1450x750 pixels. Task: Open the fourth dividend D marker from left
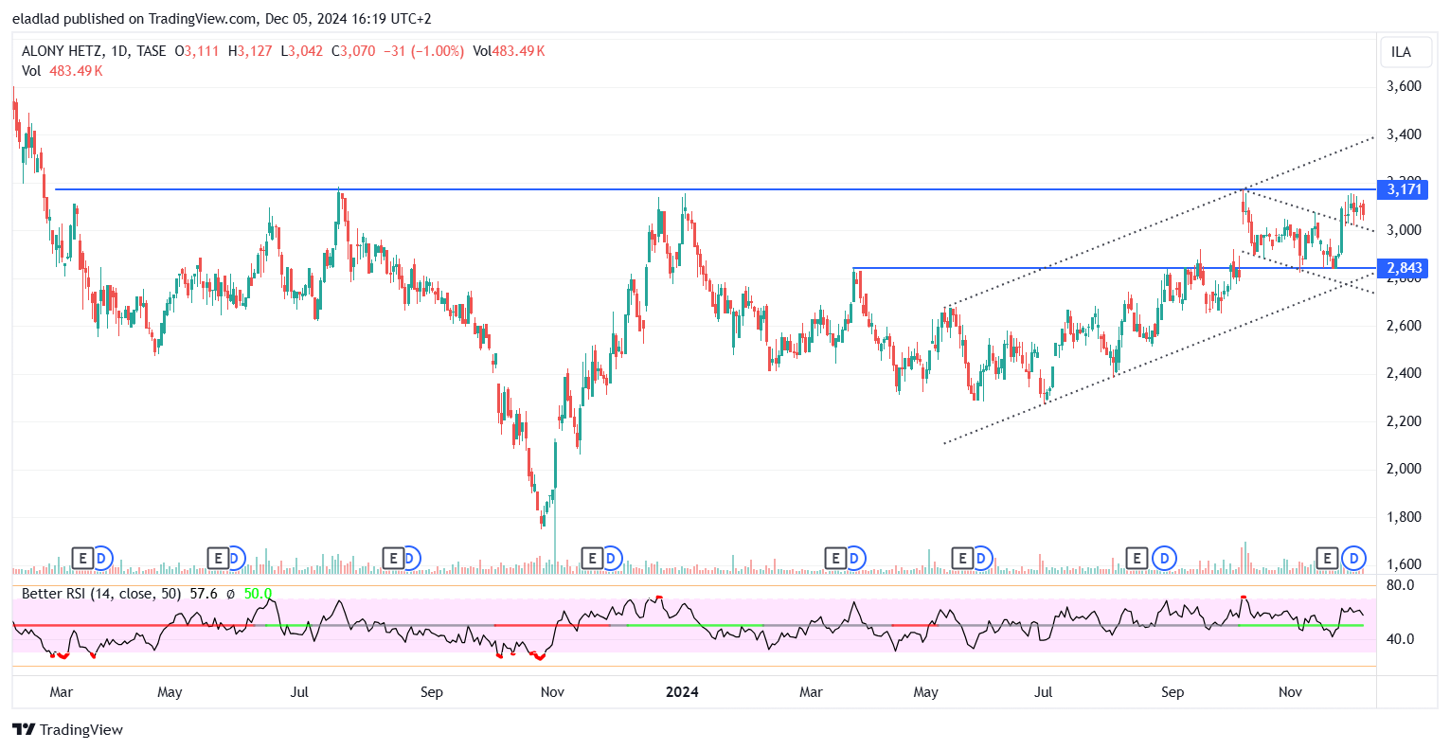click(612, 559)
